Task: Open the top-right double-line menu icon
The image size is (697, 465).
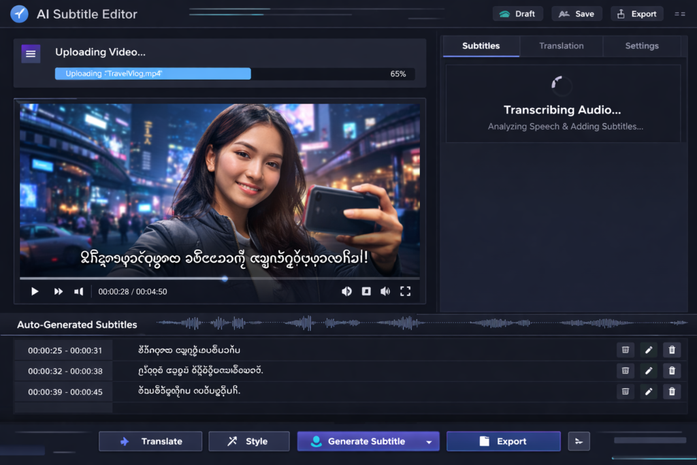Action: coord(679,14)
